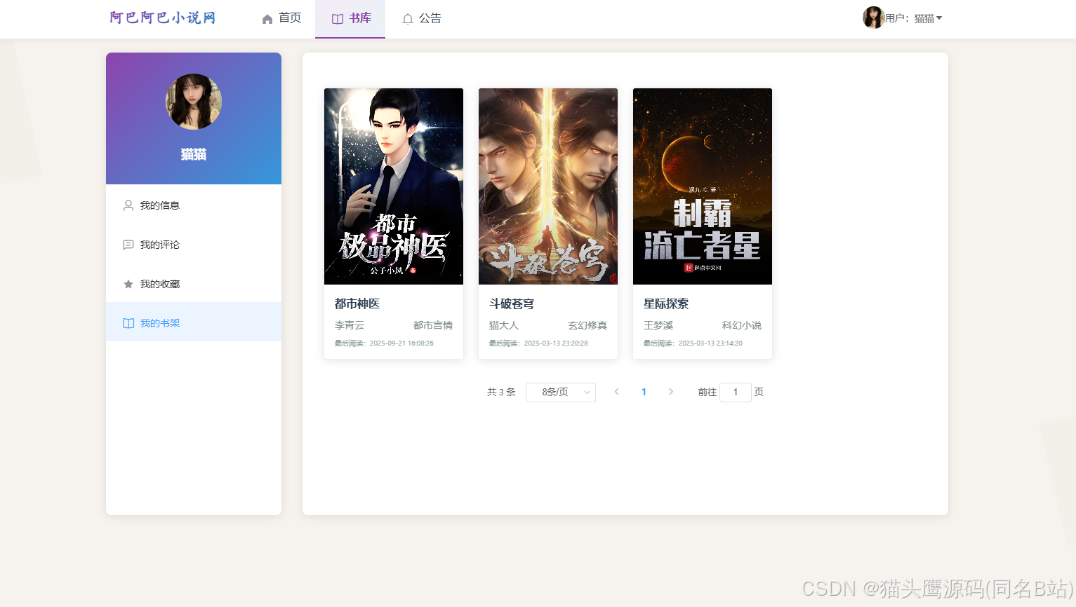Click the category label 科幻小说
Screen dimensions: 1076x607
[742, 325]
